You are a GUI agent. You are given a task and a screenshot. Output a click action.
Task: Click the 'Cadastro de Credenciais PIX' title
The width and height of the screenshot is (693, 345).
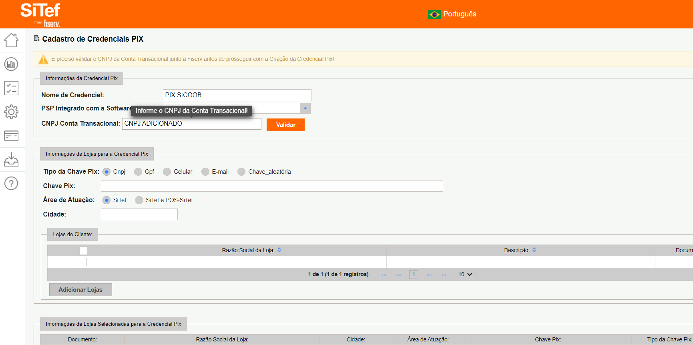[x=93, y=39]
